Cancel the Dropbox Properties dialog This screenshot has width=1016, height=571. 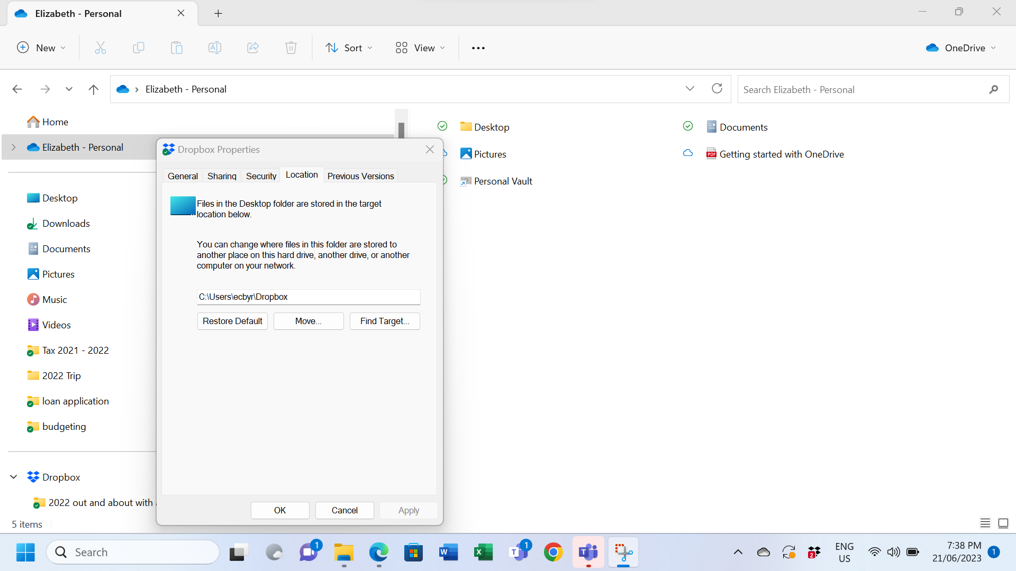point(344,511)
